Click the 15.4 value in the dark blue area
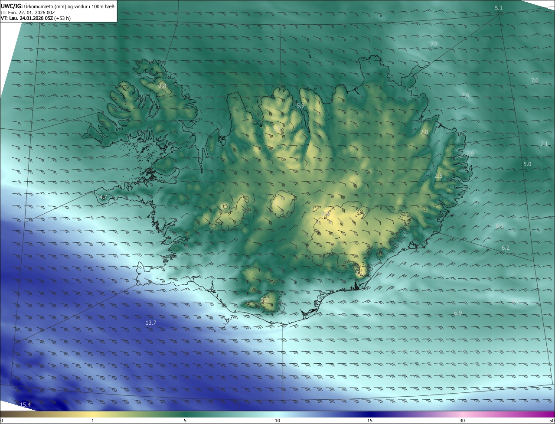 tap(25, 404)
